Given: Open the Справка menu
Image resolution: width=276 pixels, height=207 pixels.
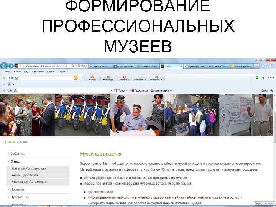Looking at the screenshot, I should (63, 72).
